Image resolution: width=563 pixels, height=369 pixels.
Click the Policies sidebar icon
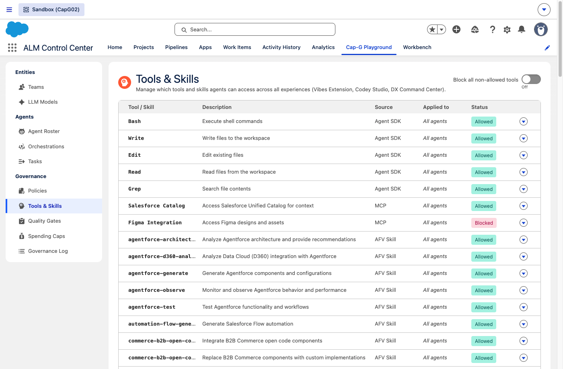(x=22, y=191)
